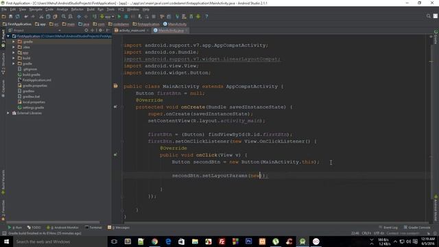Screen dimensions: 439x247
Task: Switch to activity_main.xml tab
Action: coord(132,30)
